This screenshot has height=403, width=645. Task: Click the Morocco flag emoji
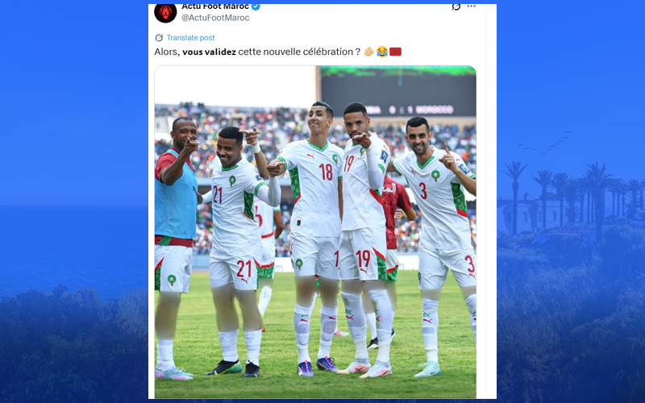(395, 52)
